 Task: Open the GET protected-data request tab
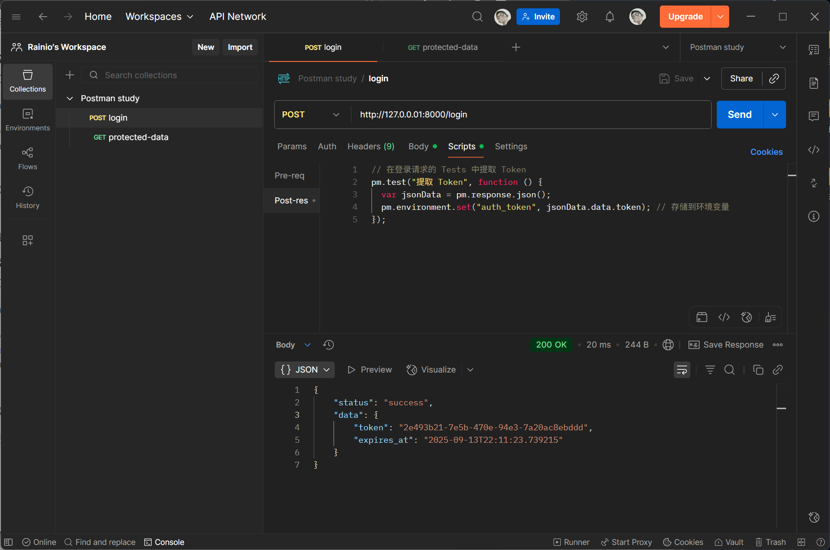[443, 47]
